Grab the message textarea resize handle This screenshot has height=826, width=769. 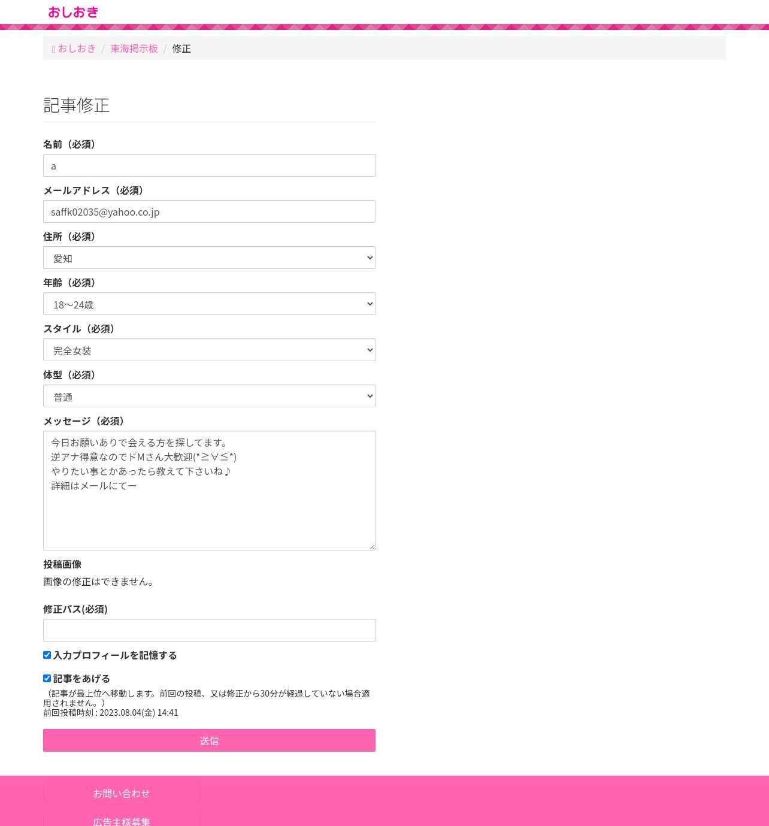[371, 546]
